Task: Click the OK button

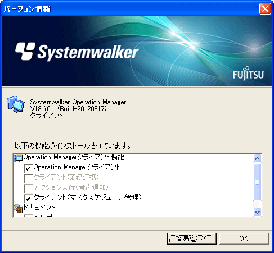Action: pyautogui.click(x=244, y=238)
